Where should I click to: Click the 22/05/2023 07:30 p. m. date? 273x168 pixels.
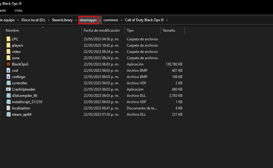(x=101, y=114)
